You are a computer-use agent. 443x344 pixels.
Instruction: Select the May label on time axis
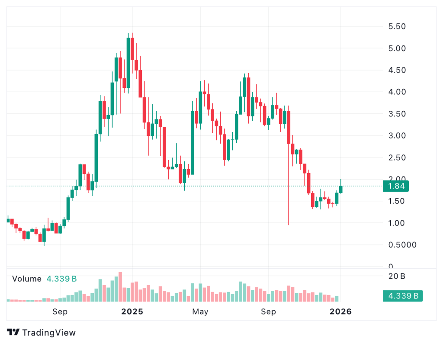200,312
